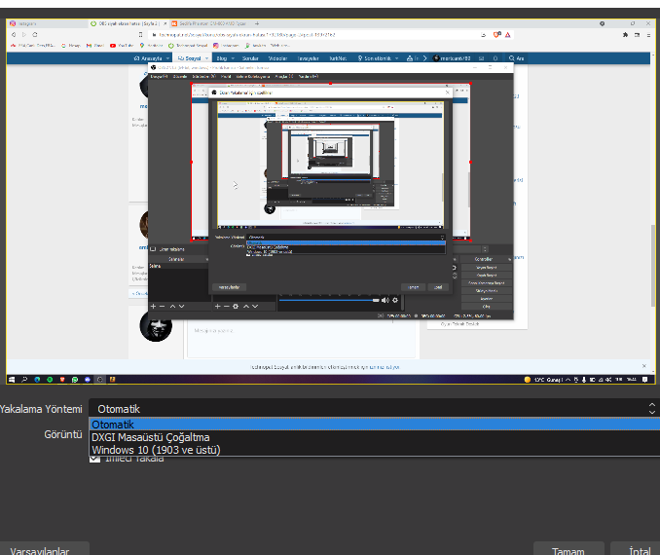This screenshot has height=555, width=660.
Task: Expand the Sosyal dropdown arrow
Action: pos(206,58)
